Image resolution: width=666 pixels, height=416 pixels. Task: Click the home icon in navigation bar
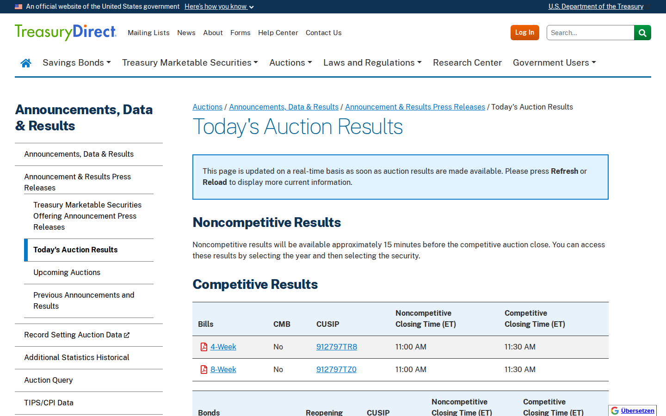(x=26, y=63)
